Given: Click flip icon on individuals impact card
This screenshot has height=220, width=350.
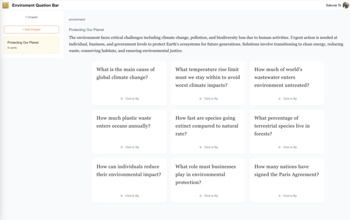Looking at the screenshot, I should [x=122, y=196].
